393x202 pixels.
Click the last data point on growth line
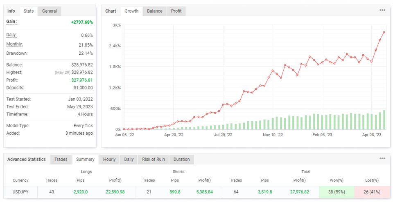pyautogui.click(x=384, y=32)
